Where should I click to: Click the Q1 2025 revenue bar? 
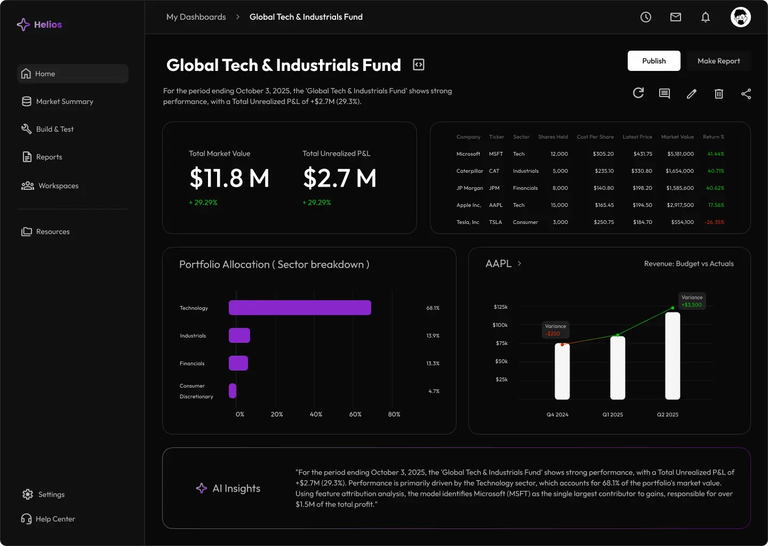(618, 367)
